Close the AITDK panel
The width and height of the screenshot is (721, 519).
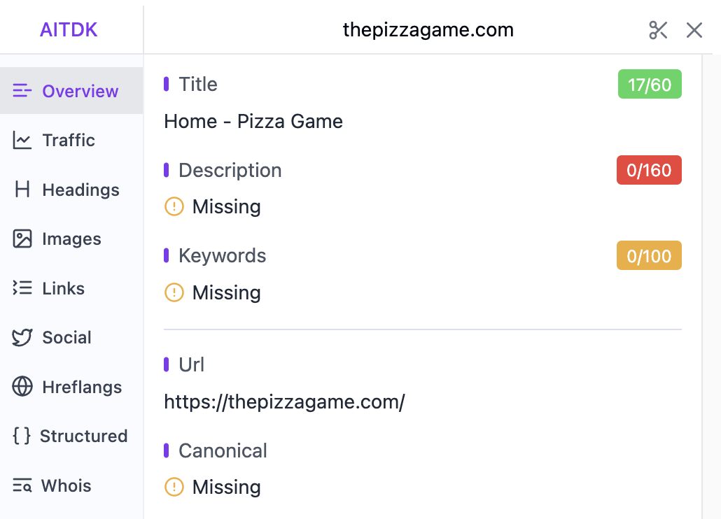tap(694, 30)
